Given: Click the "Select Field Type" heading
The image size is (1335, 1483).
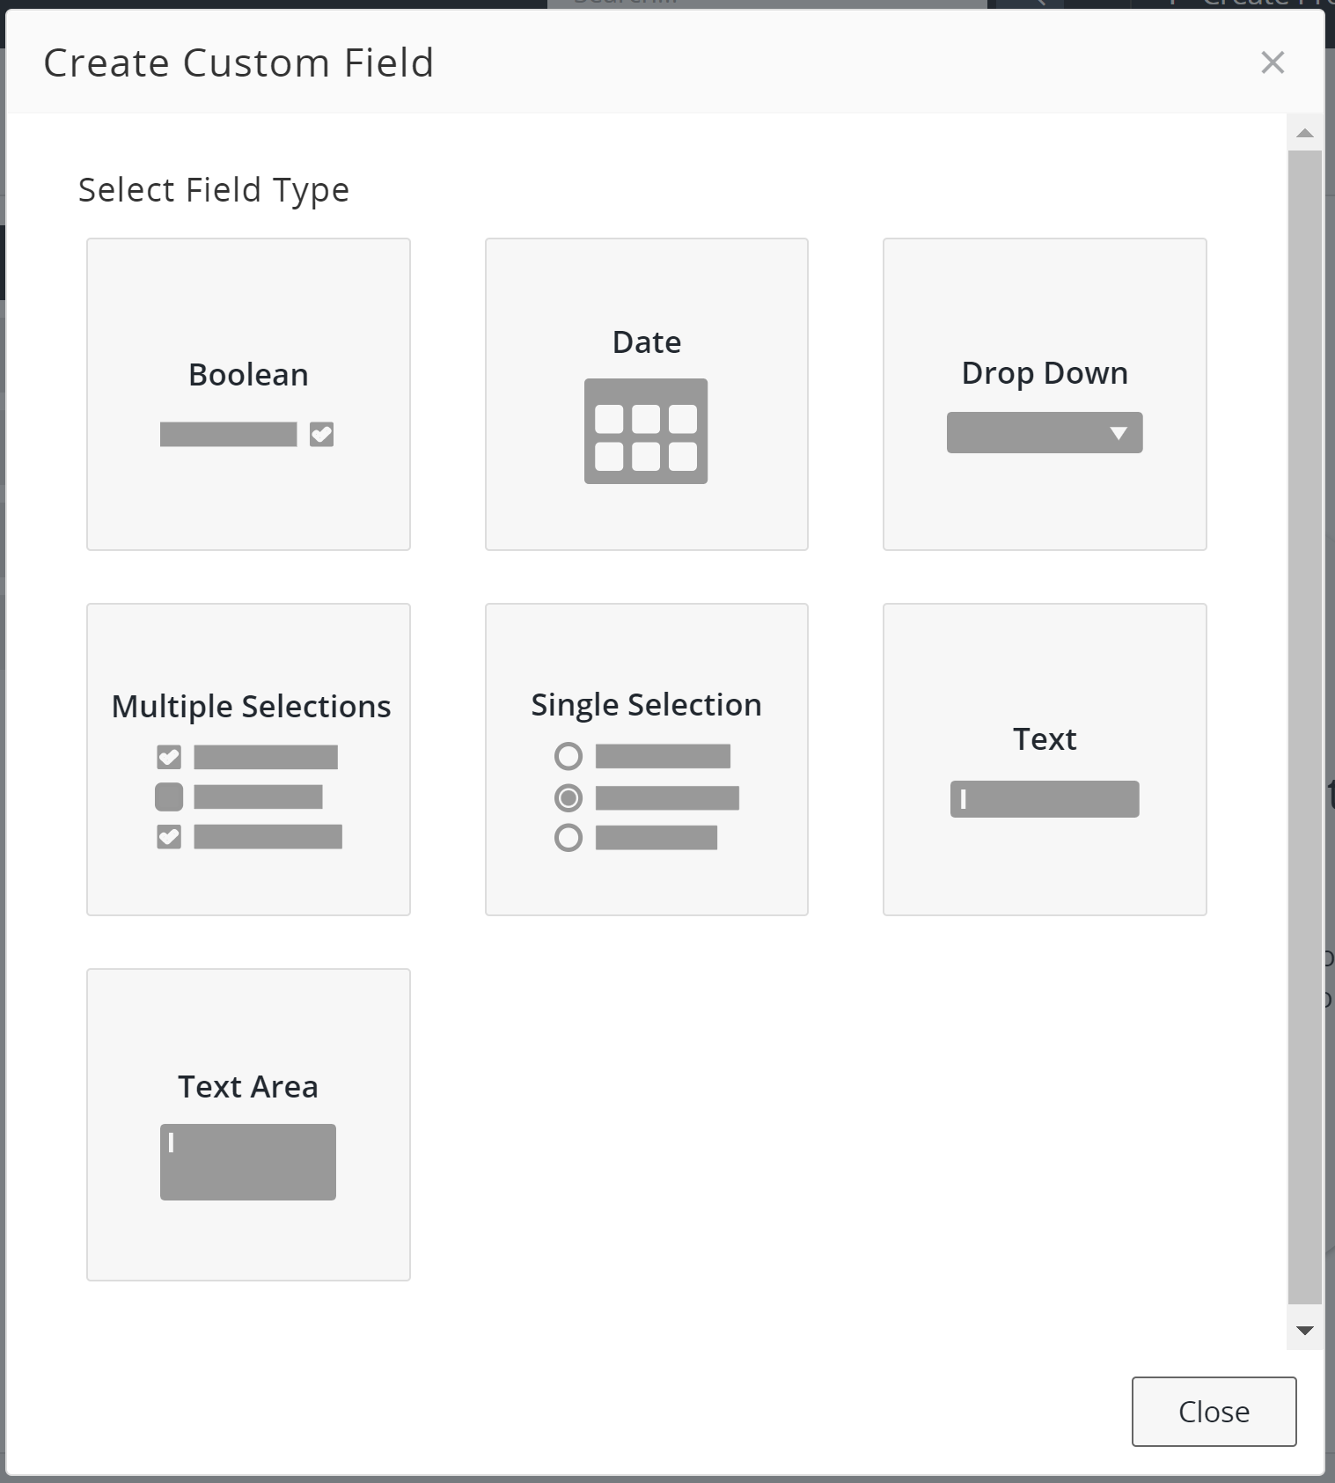Looking at the screenshot, I should (214, 190).
